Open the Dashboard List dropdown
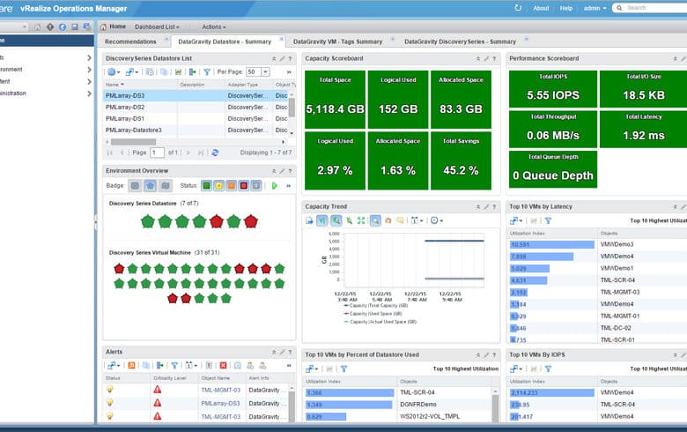 point(157,26)
